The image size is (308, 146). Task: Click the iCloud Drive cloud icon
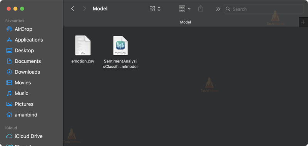click(x=9, y=136)
